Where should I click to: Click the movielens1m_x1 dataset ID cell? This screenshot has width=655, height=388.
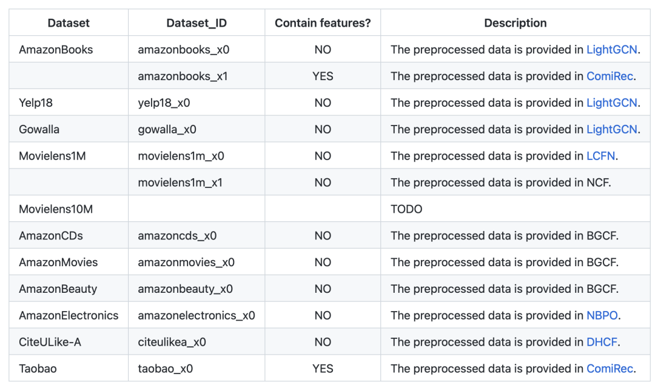(x=180, y=182)
